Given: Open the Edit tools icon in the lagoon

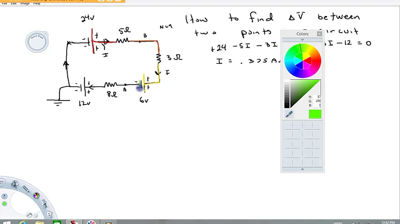Looking at the screenshot, I should (x=44, y=203).
